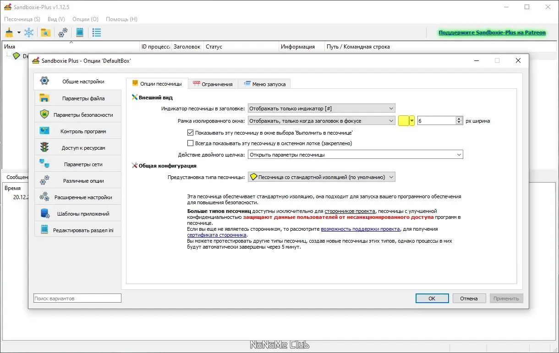Select Доступ к ресурсам traffic light icon

coord(44,147)
